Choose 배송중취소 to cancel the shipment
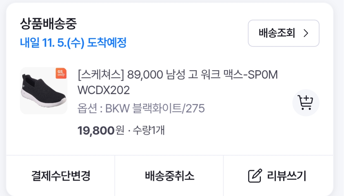344x196 pixels. coord(169,176)
